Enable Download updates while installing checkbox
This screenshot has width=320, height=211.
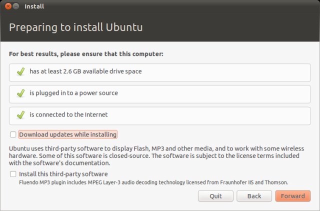tap(13, 134)
